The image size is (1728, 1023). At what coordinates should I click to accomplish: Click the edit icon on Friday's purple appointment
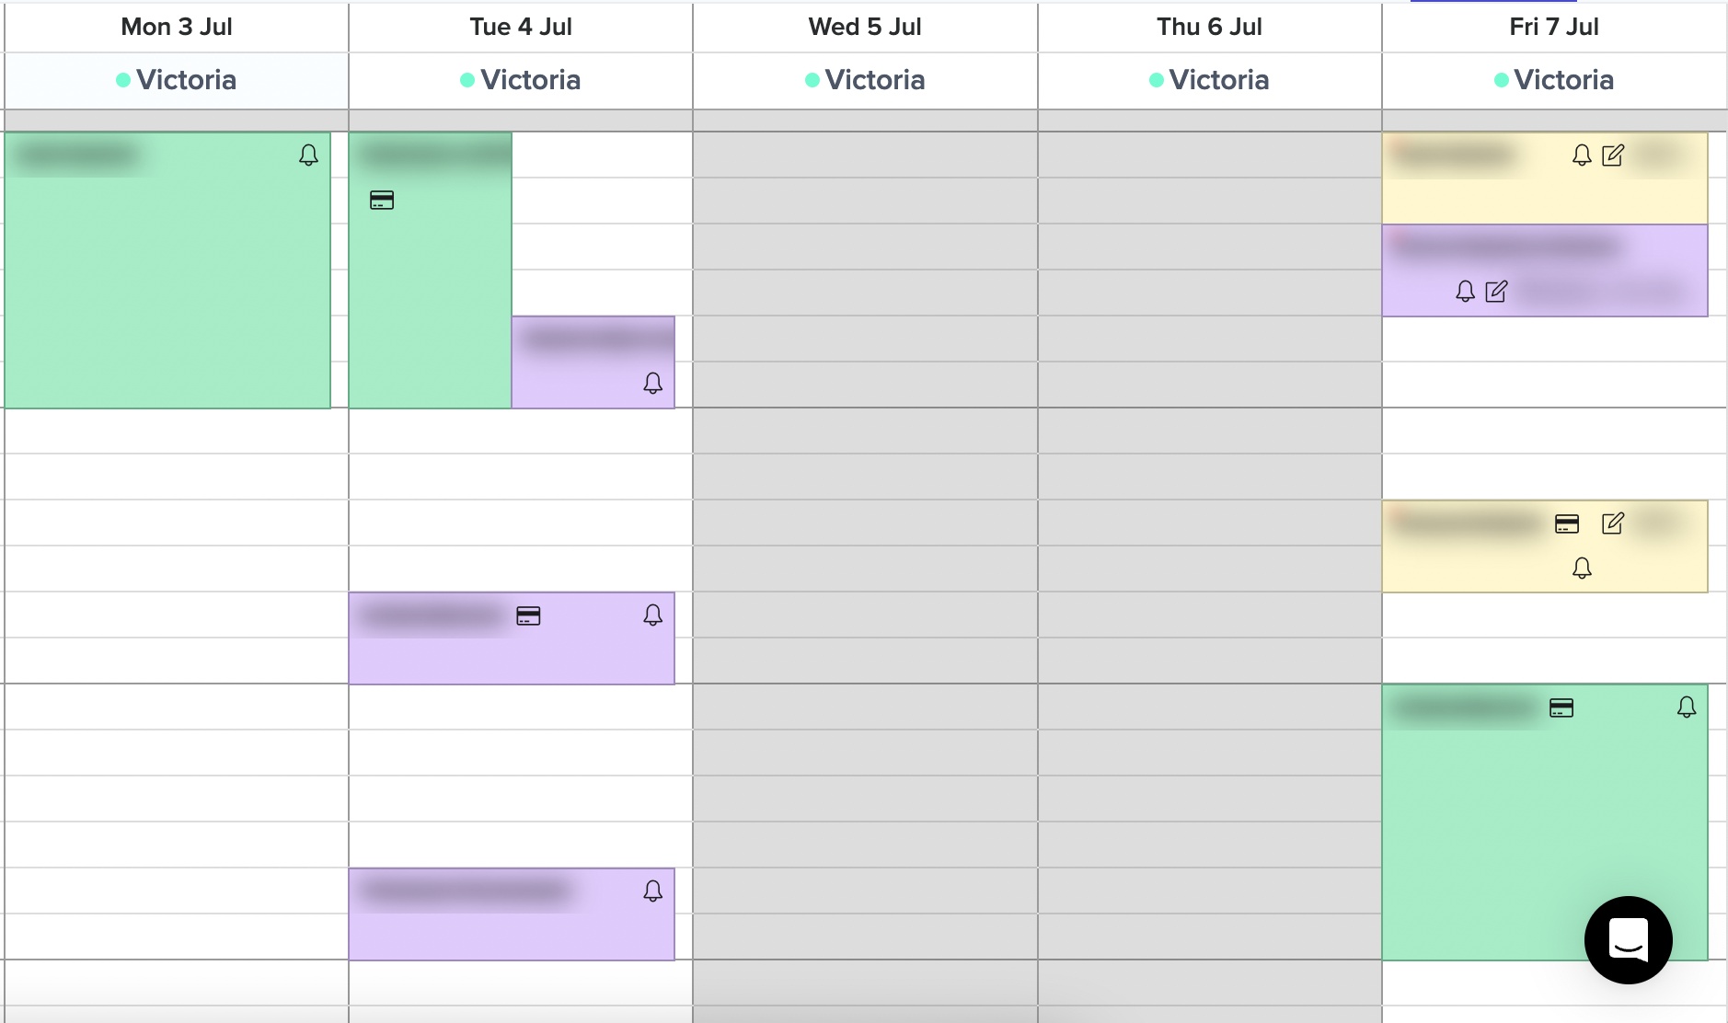(1497, 292)
